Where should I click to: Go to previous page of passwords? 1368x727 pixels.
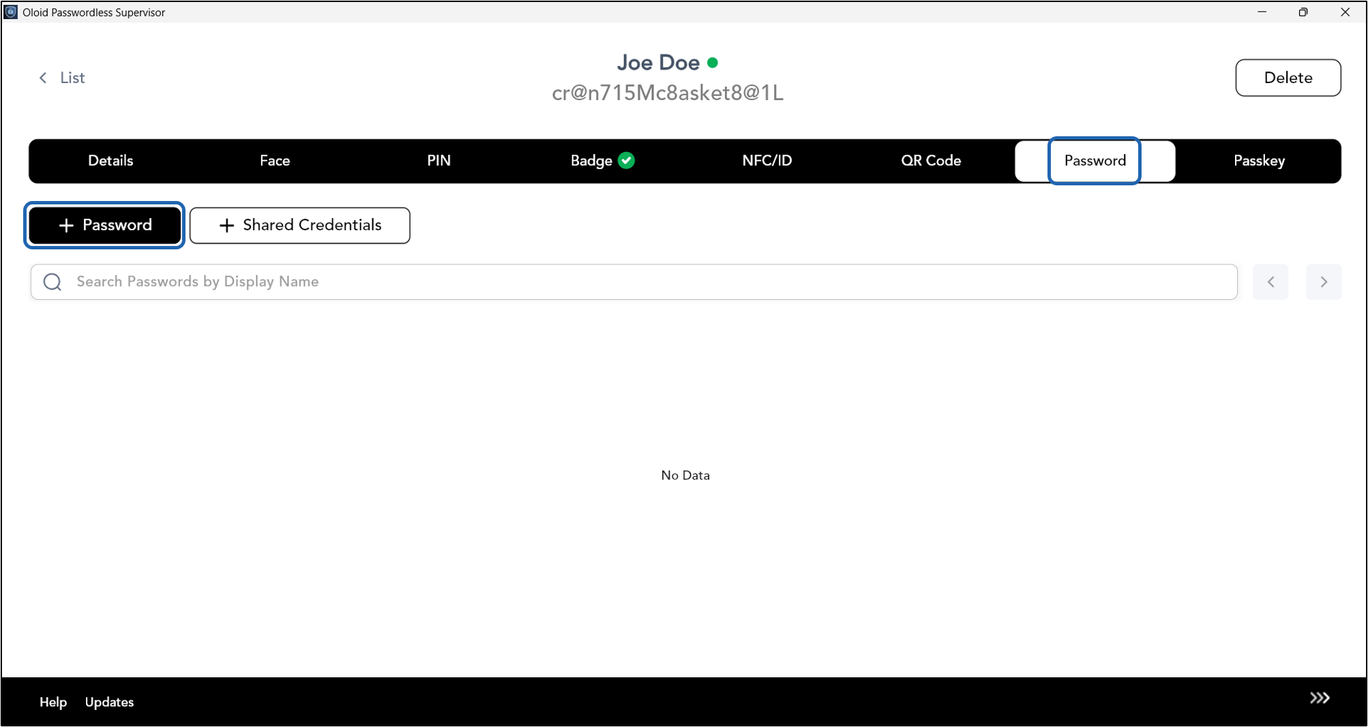(1270, 281)
